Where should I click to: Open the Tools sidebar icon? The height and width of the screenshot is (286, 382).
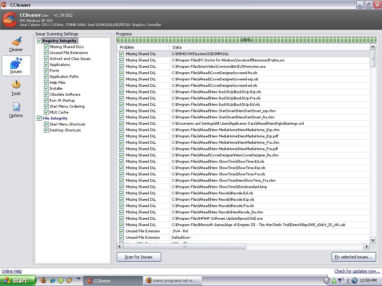[16, 88]
